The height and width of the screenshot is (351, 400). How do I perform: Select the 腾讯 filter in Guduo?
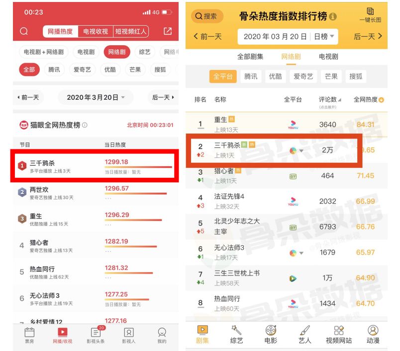(x=251, y=76)
